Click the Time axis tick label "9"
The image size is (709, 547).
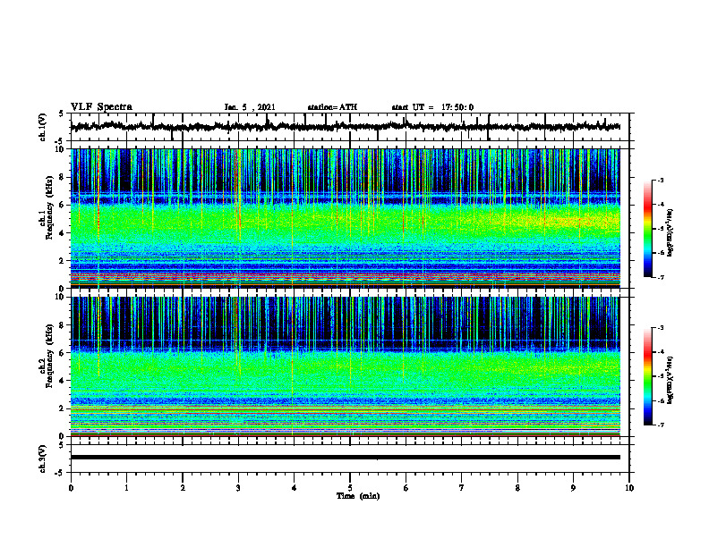[x=573, y=488]
